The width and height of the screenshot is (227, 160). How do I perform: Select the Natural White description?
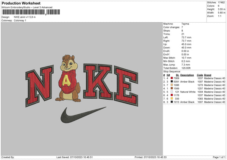(188, 92)
